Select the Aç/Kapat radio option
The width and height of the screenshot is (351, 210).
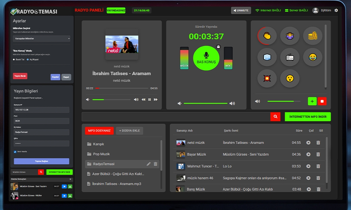(x=28, y=59)
